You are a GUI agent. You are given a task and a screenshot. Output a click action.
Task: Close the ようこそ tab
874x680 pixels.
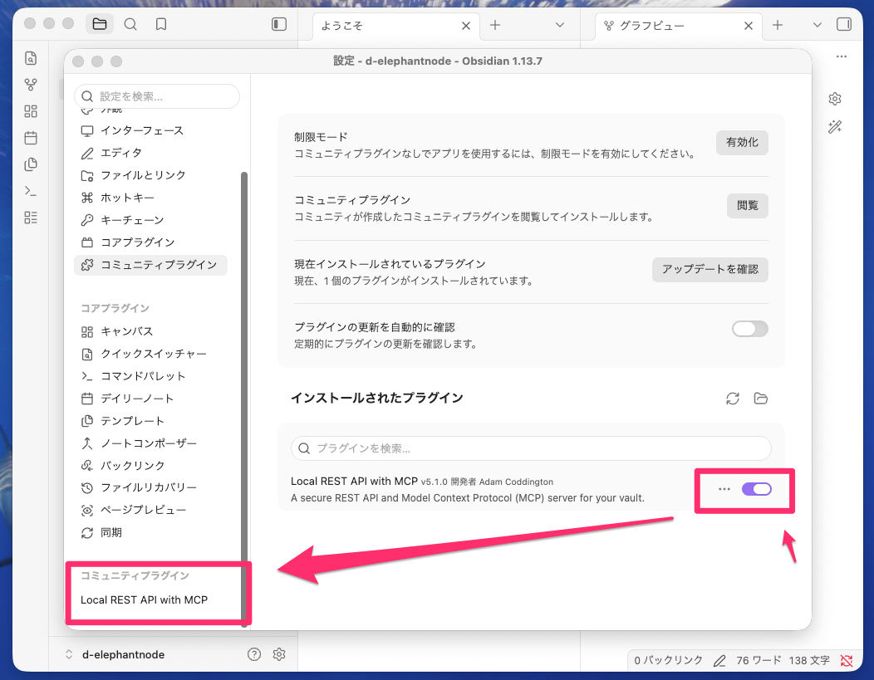coord(466,26)
